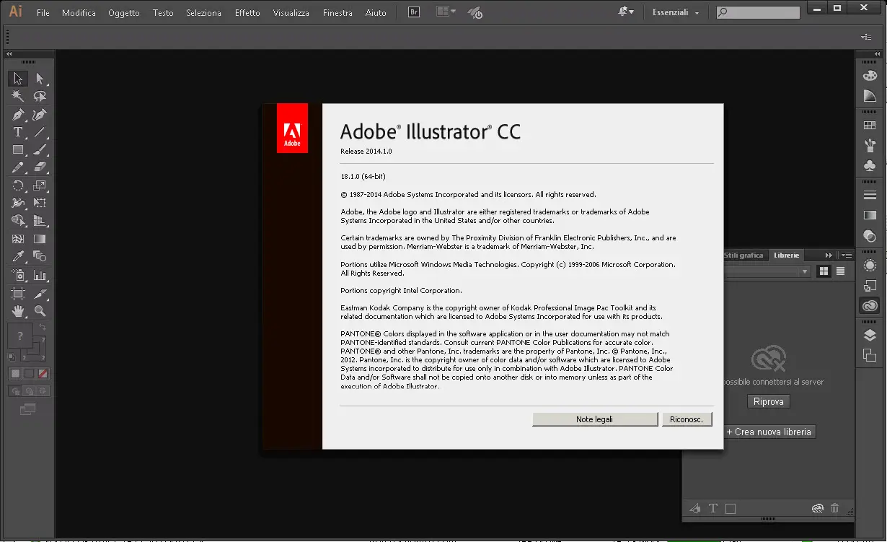This screenshot has width=887, height=542.
Task: Click Riconosc. button in About dialog
Action: point(687,419)
